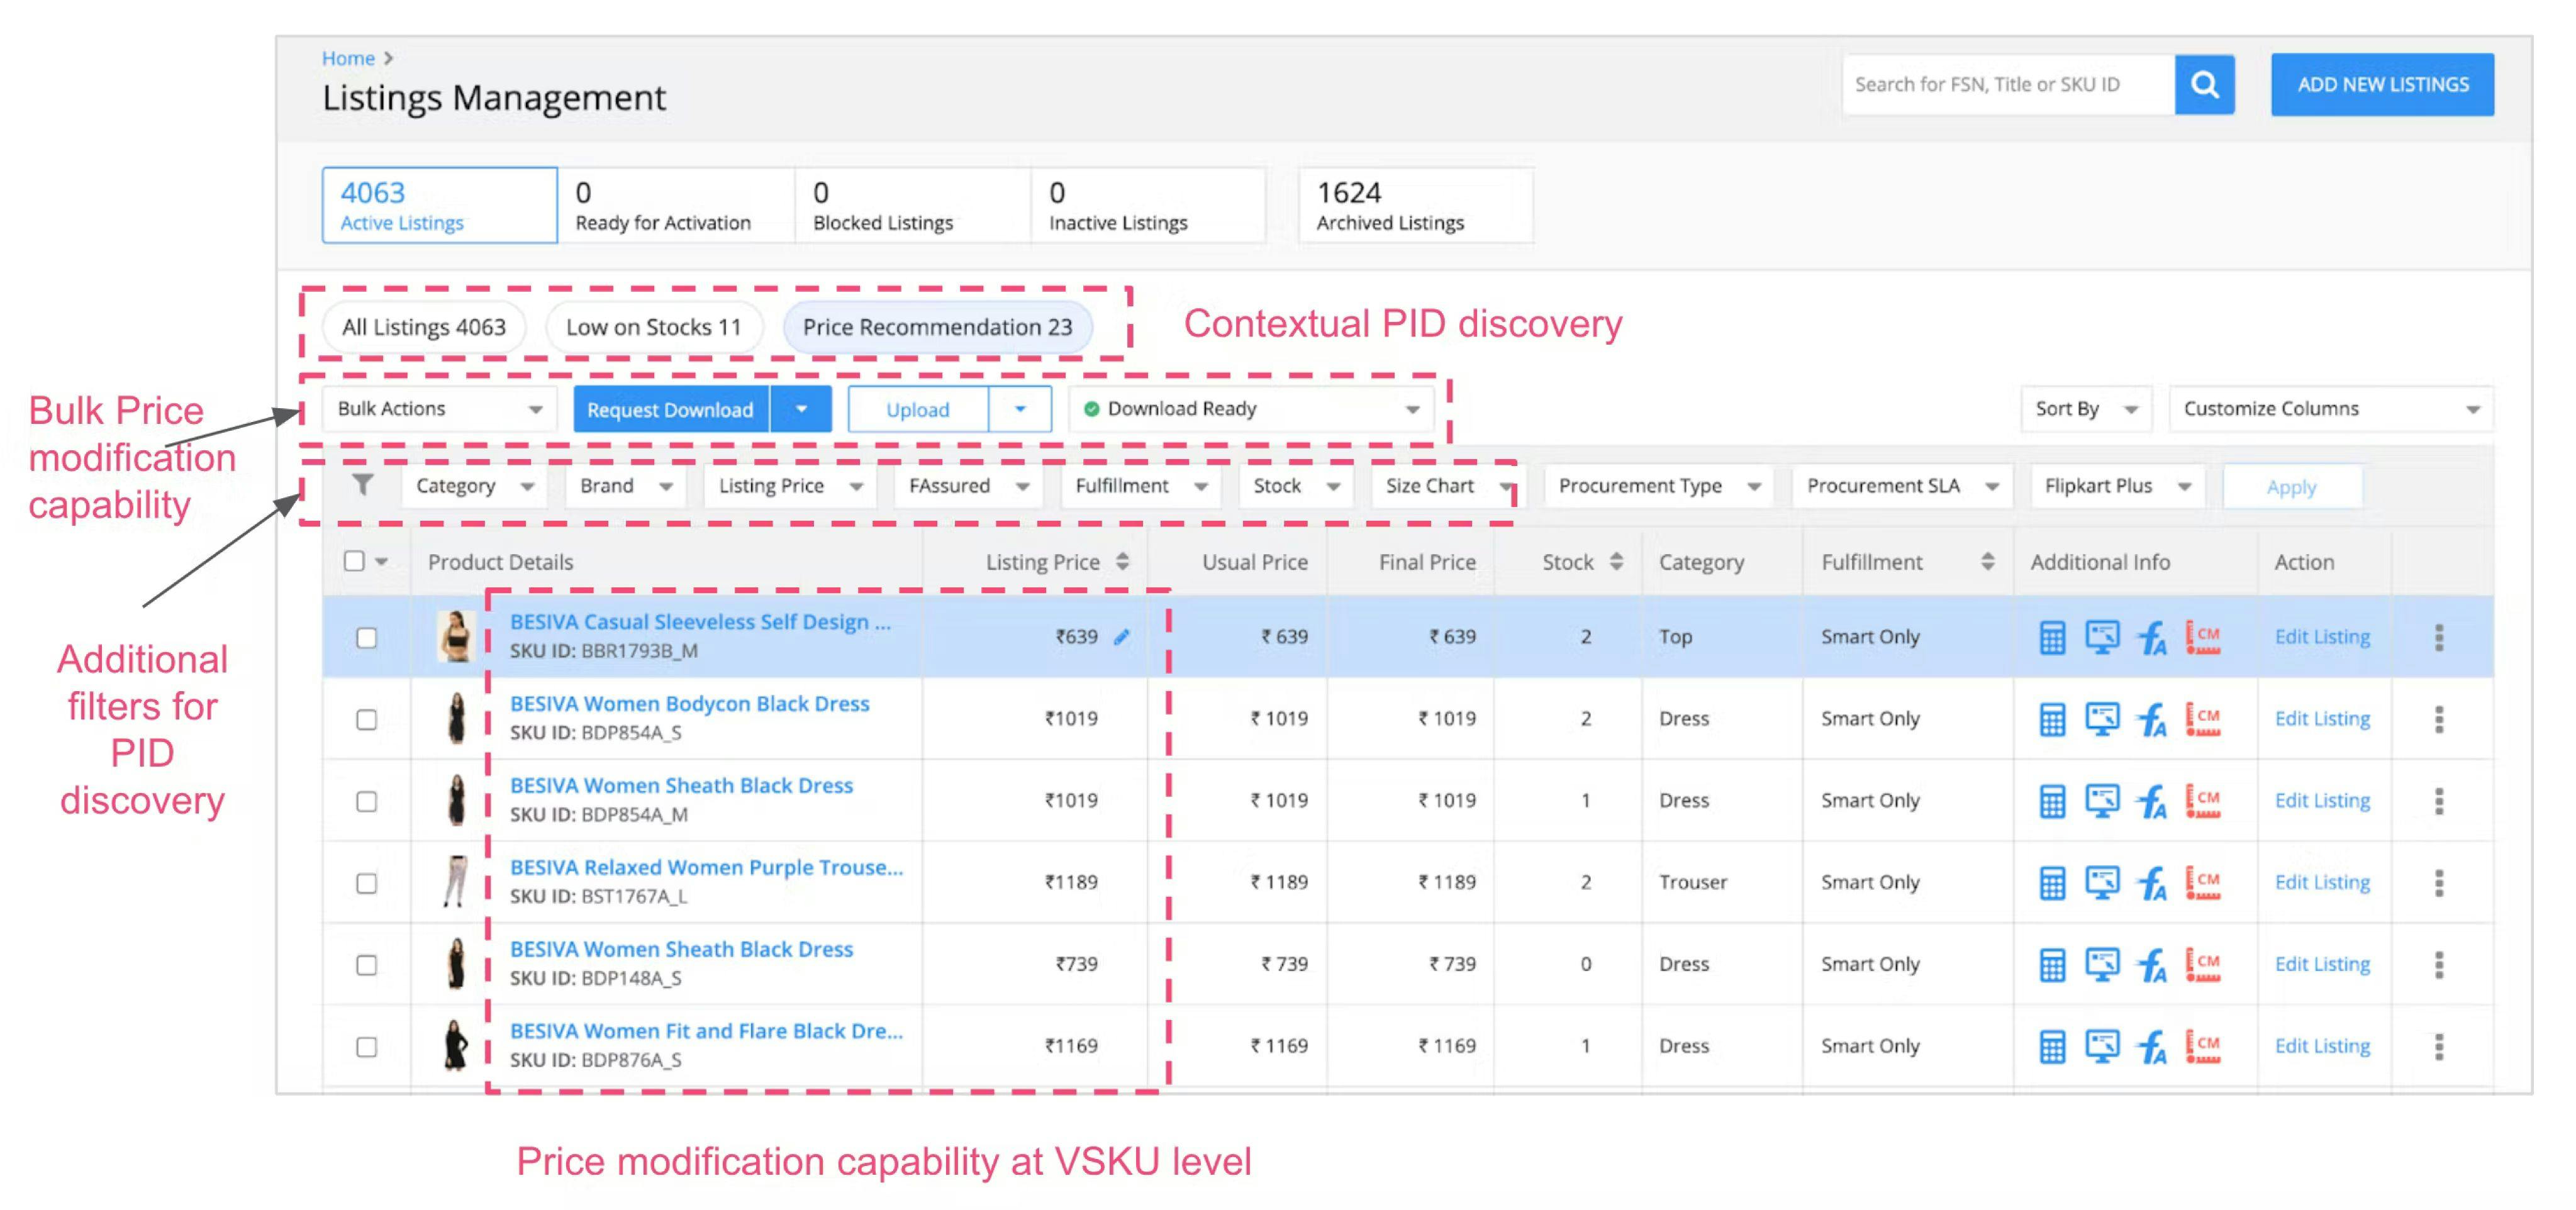Viewport: 2576px width, 1210px height.
Task: Open calculator icon for SKU BDP148A_S
Action: [x=2052, y=965]
